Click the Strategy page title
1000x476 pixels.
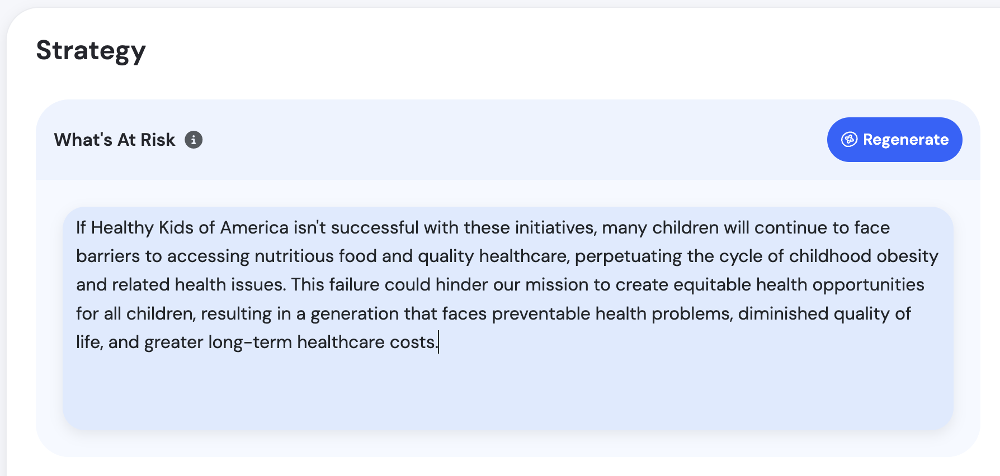tap(91, 50)
